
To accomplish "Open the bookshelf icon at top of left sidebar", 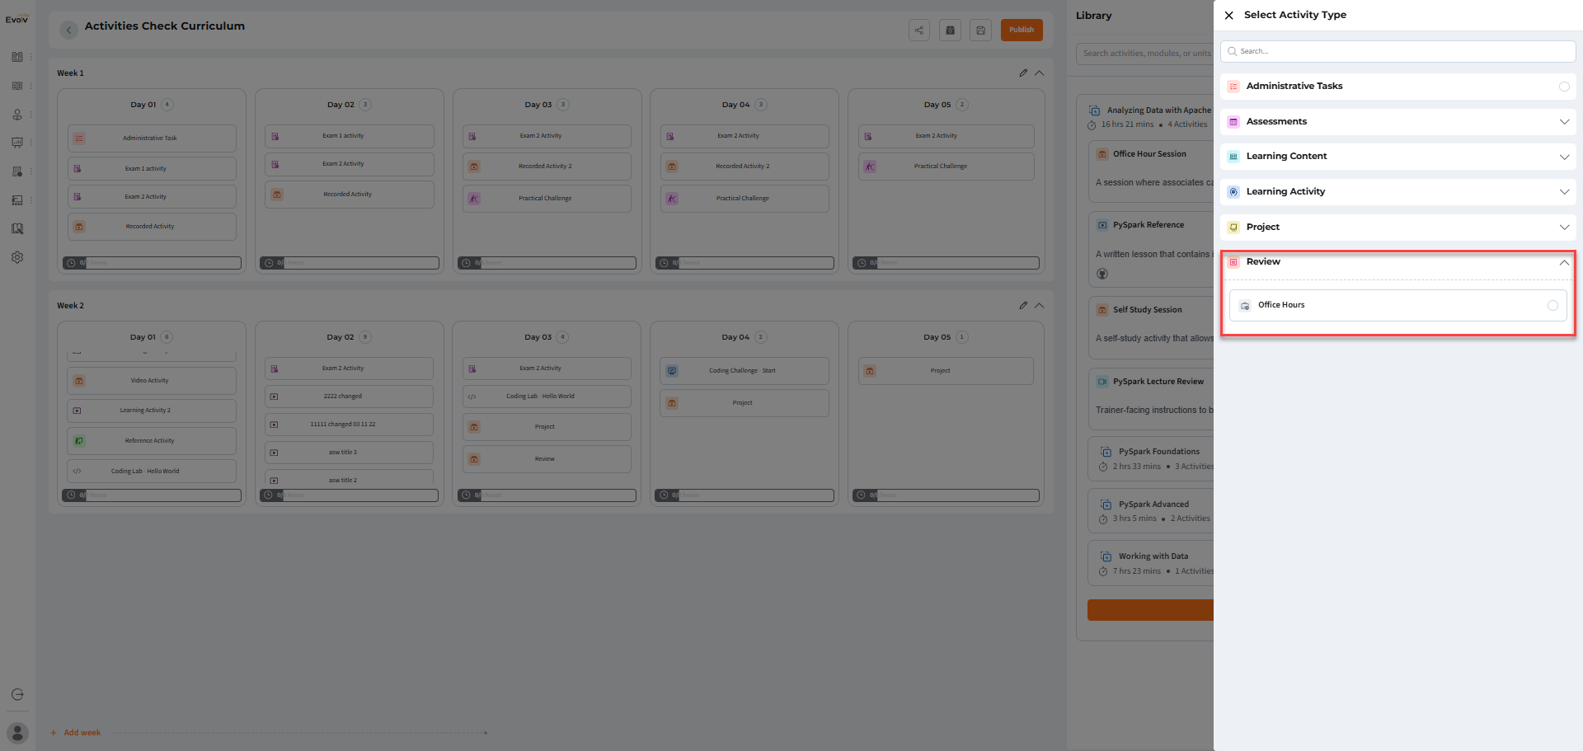I will click(x=17, y=57).
